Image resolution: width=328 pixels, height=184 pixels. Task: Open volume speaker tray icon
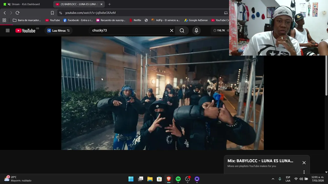coord(301,179)
